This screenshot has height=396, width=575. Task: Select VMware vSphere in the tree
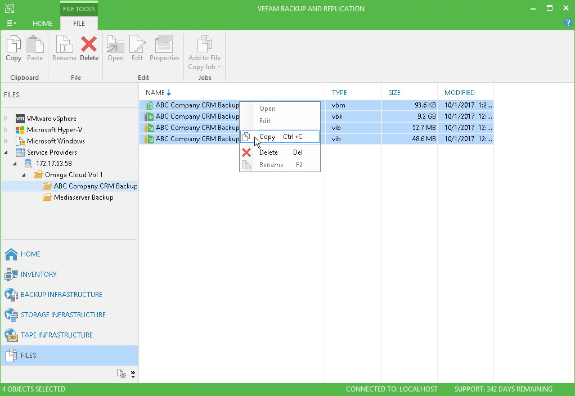point(51,119)
